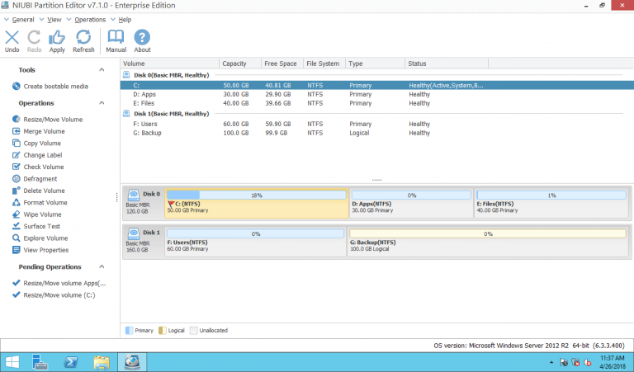Click Create bootable media icon
The height and width of the screenshot is (372, 634).
[17, 86]
